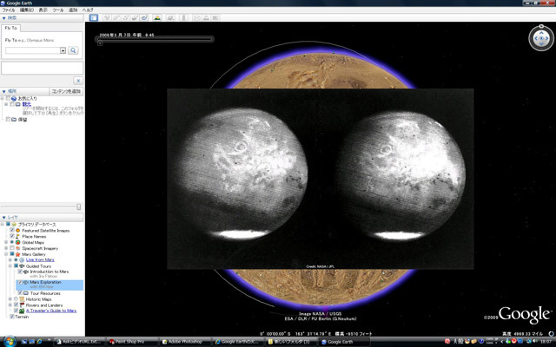
Task: Select the Mars Exploration tour item
Action: [50, 285]
